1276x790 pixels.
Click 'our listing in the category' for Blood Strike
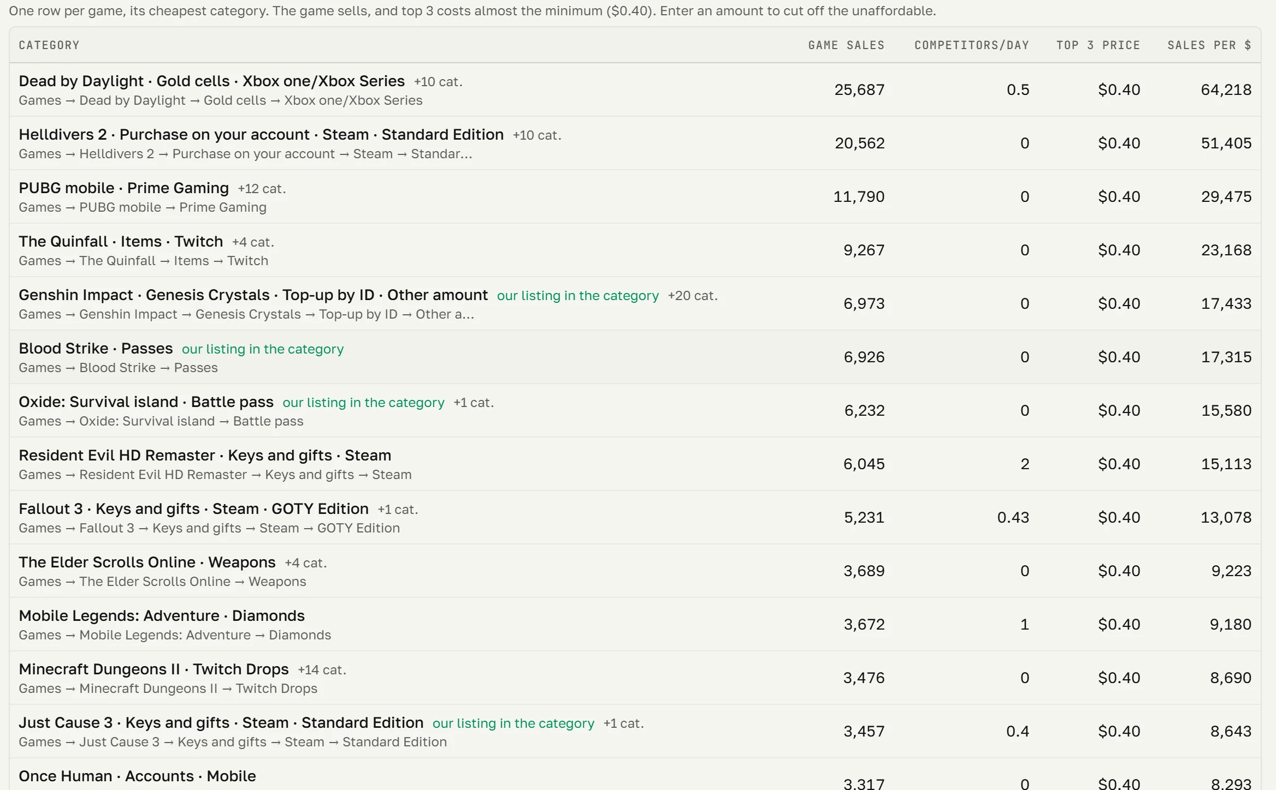pyautogui.click(x=263, y=349)
